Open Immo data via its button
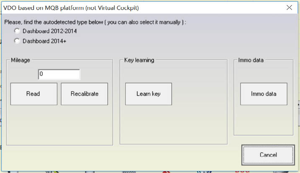The height and width of the screenshot is (173, 300). 264,94
